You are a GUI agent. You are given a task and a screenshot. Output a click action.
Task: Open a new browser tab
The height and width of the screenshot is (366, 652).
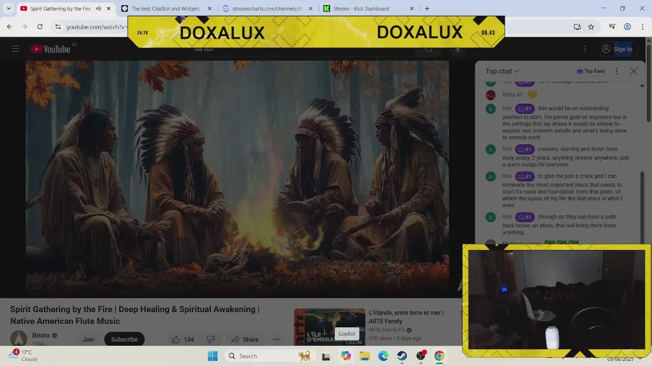click(427, 9)
